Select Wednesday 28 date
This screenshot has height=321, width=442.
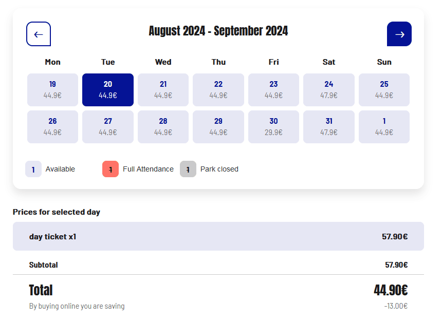tap(163, 127)
